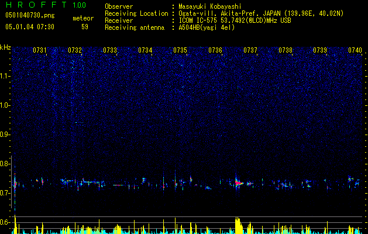
Task: Click the 0.7 frequency axis label
Action: (5, 193)
